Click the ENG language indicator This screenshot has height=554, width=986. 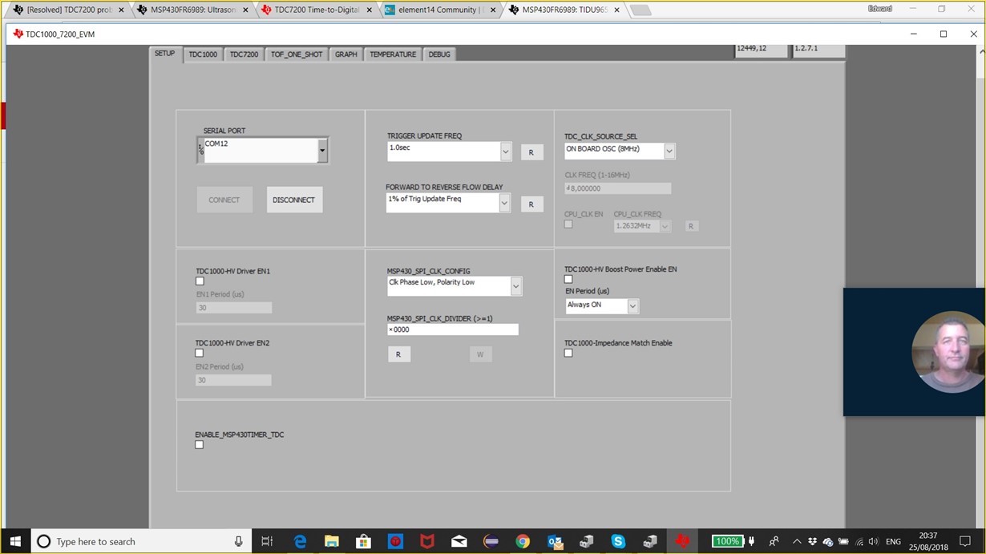(893, 541)
